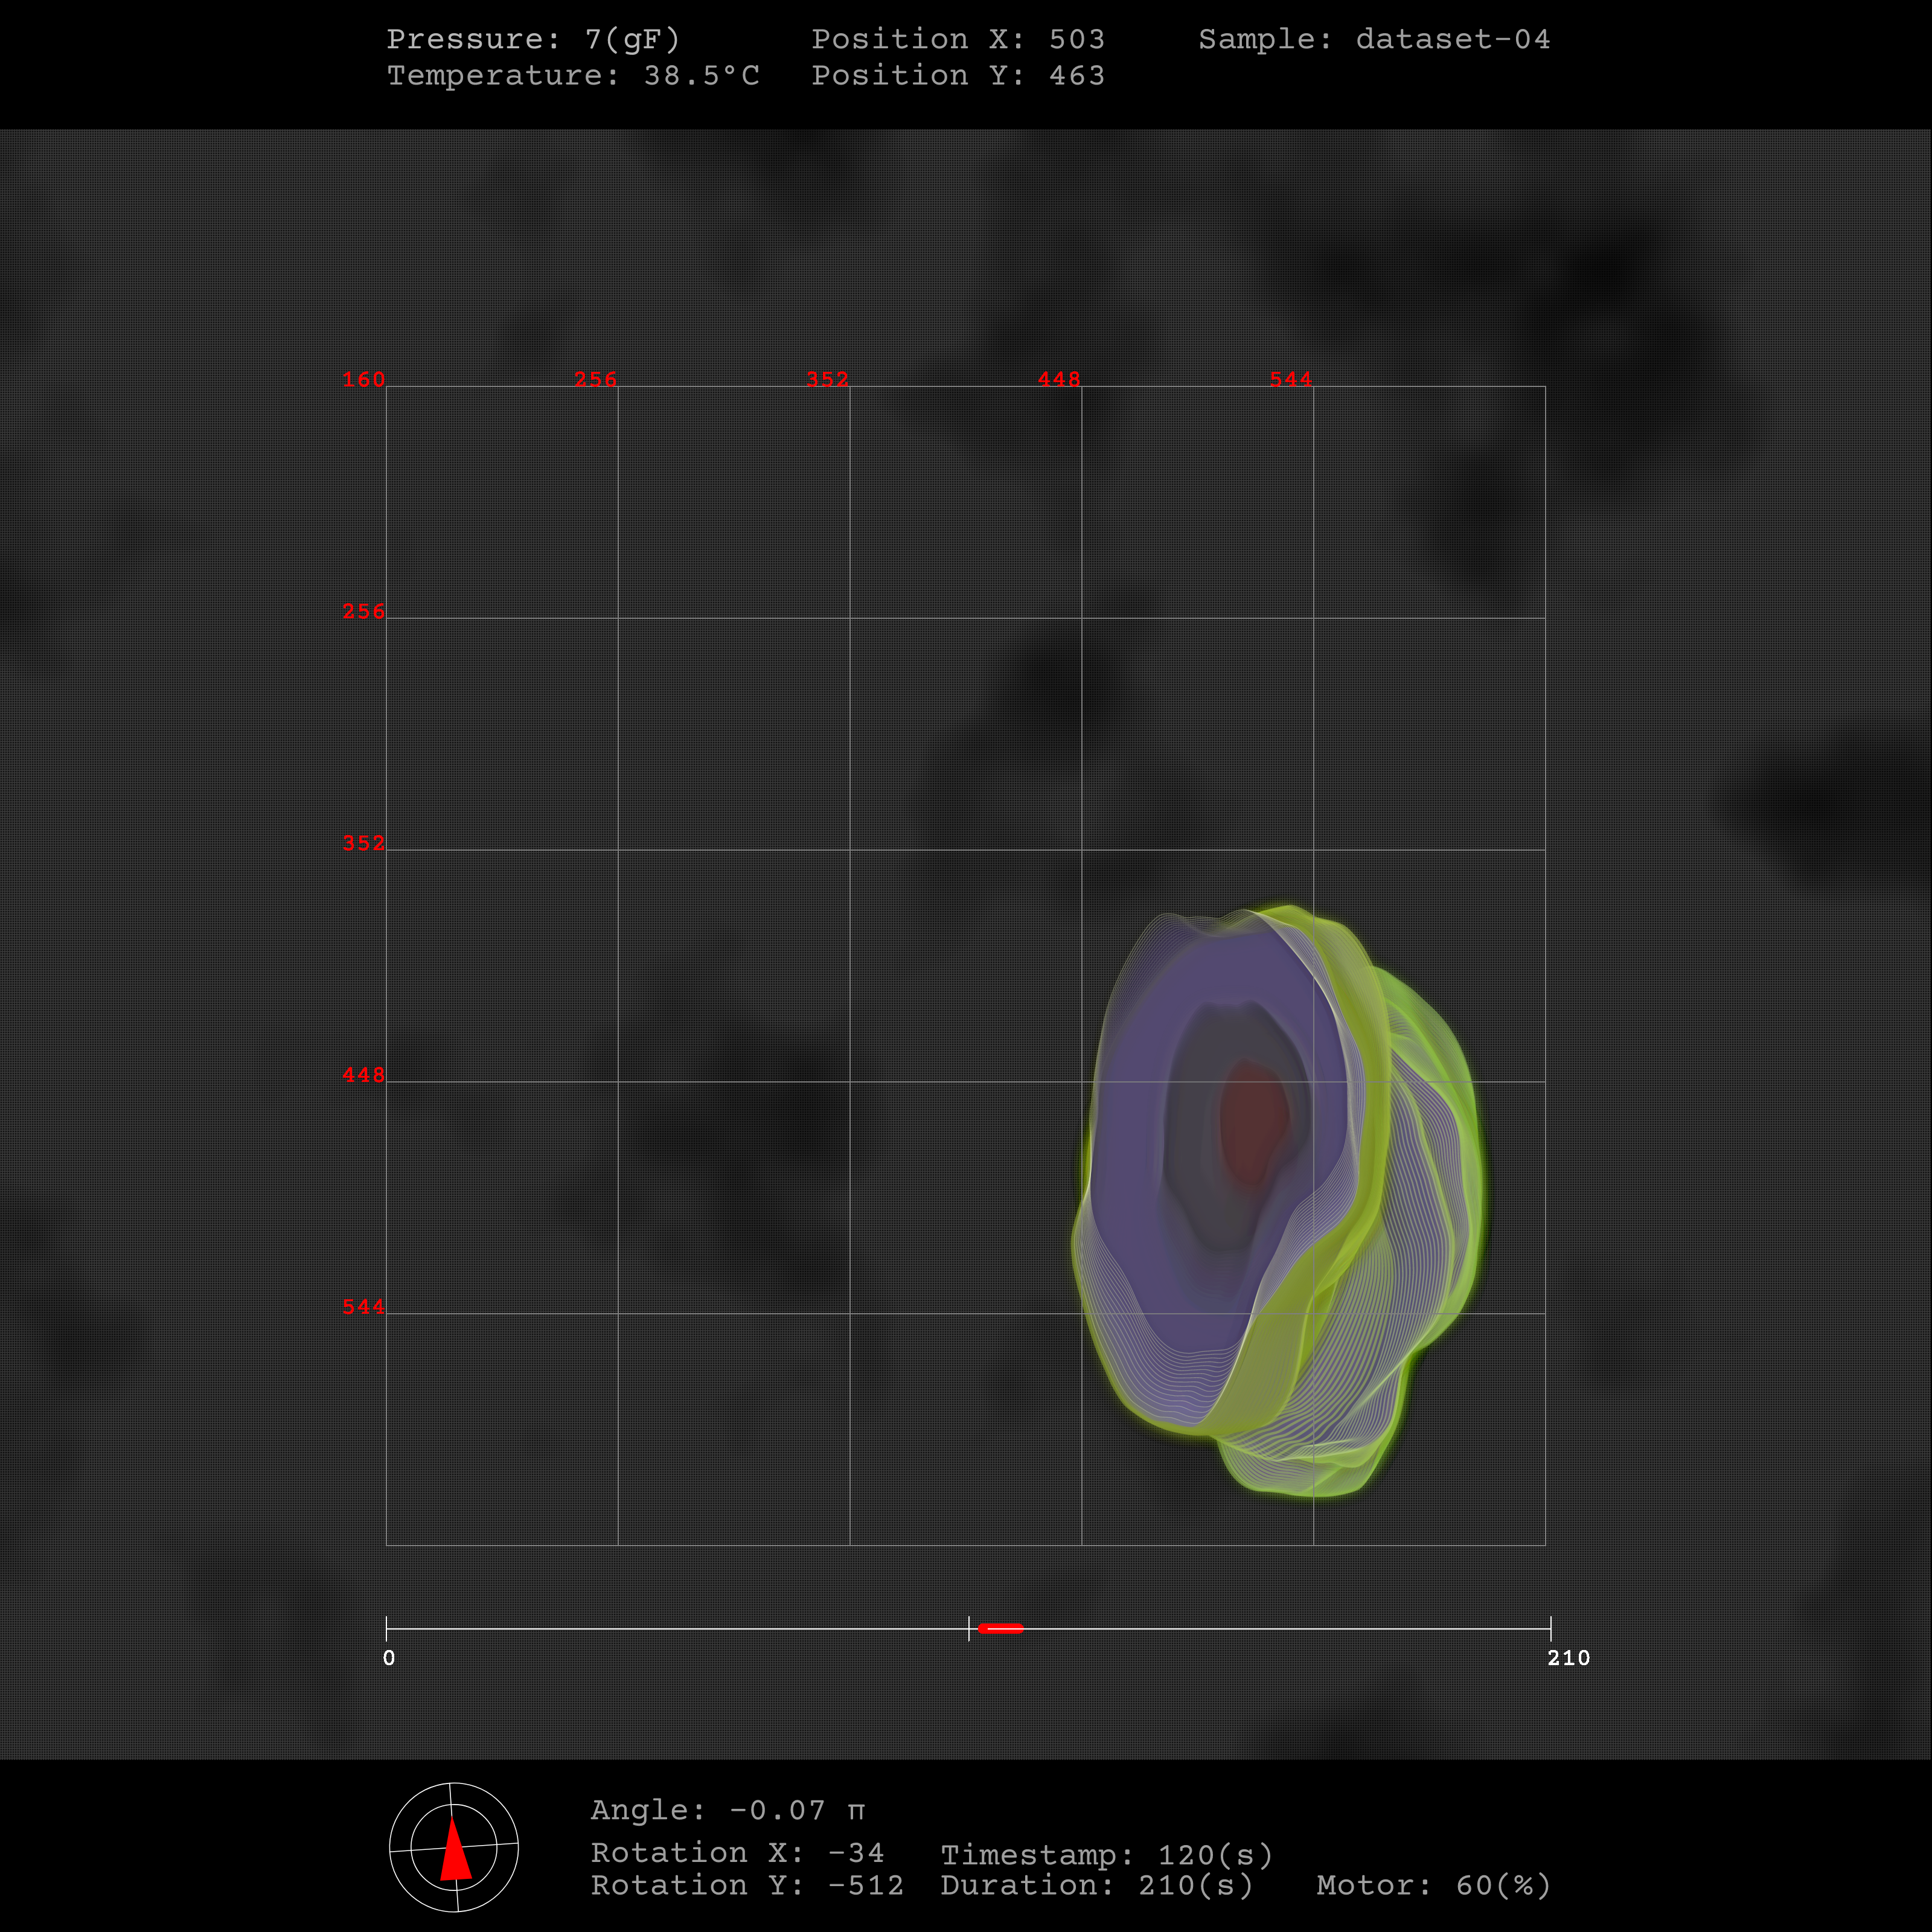Image resolution: width=1932 pixels, height=1932 pixels.
Task: Click the Motor 60(%) readout
Action: tap(1433, 1885)
